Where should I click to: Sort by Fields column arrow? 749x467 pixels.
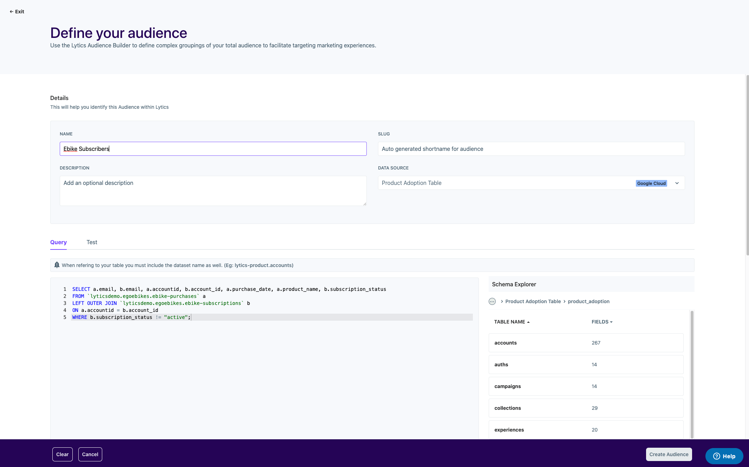click(x=611, y=322)
